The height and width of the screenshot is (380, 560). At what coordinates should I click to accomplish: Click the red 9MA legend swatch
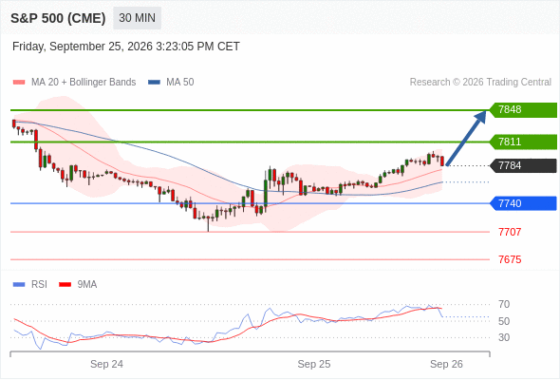(x=65, y=285)
